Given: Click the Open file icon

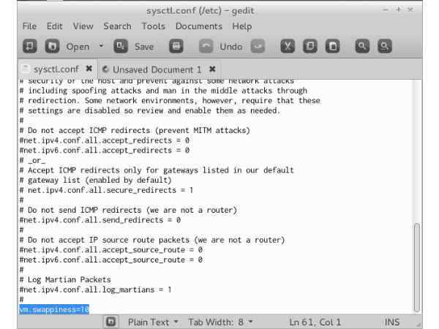Looking at the screenshot, I should click(52, 46).
